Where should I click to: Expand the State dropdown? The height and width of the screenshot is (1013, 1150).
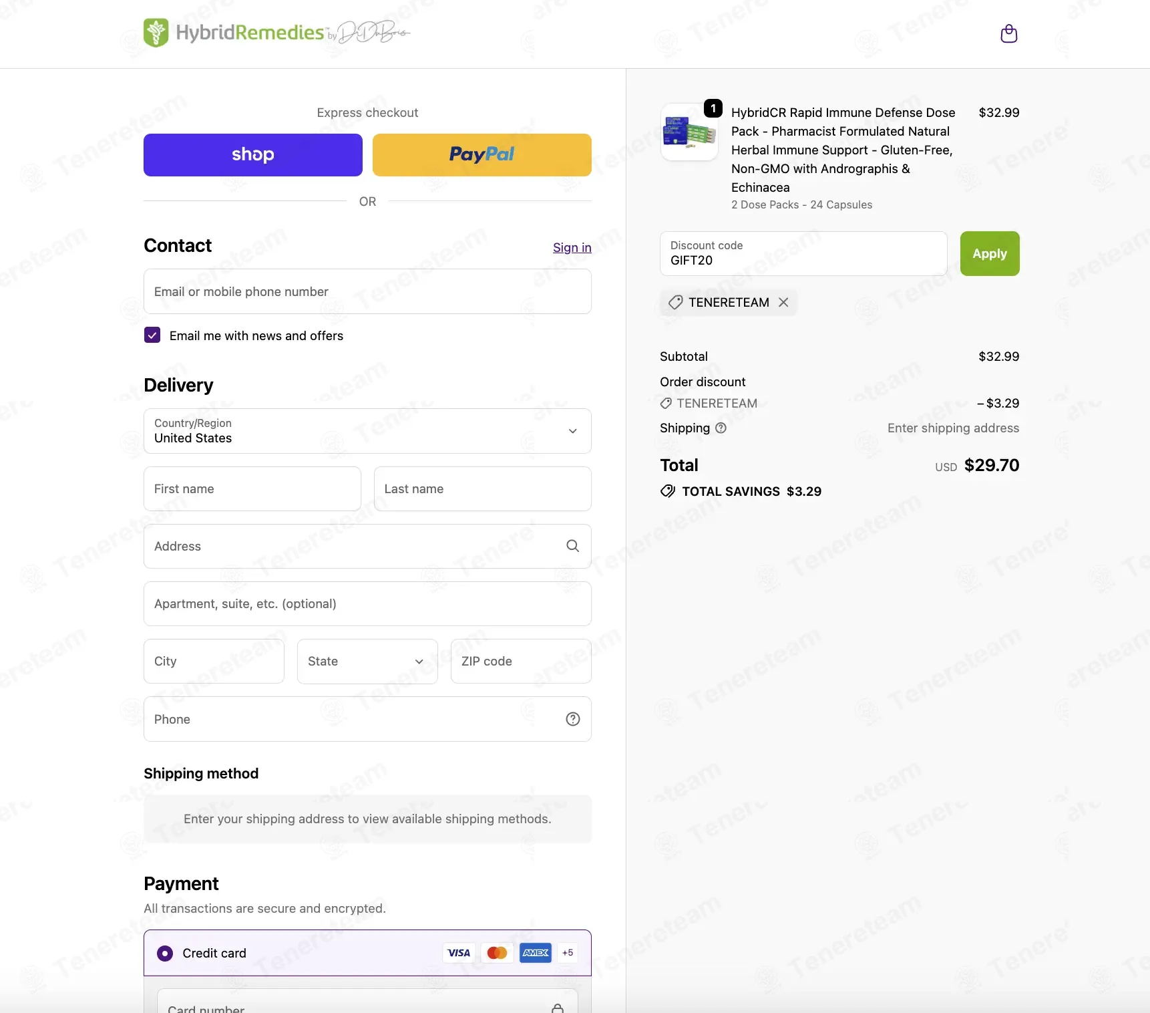(x=367, y=661)
